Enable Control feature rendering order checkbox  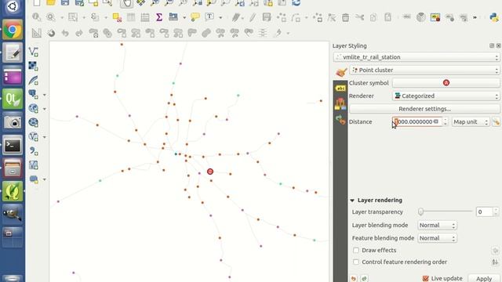coord(356,262)
